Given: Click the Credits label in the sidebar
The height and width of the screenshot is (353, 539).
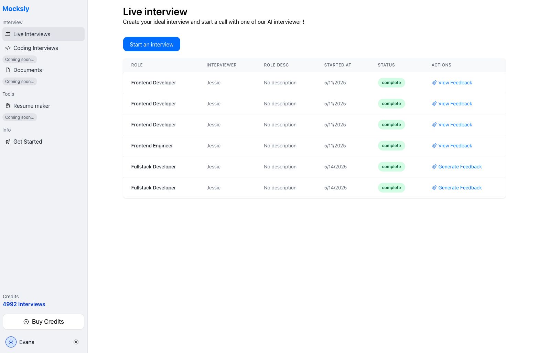Looking at the screenshot, I should tap(11, 297).
